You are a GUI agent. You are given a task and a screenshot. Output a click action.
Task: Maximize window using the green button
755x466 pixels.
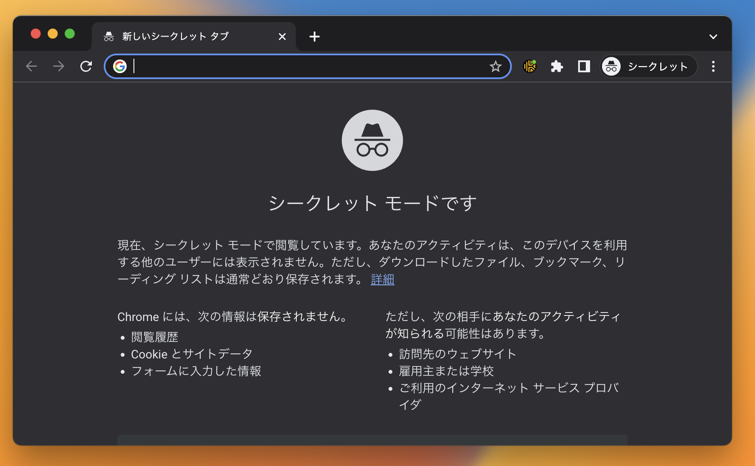point(70,34)
